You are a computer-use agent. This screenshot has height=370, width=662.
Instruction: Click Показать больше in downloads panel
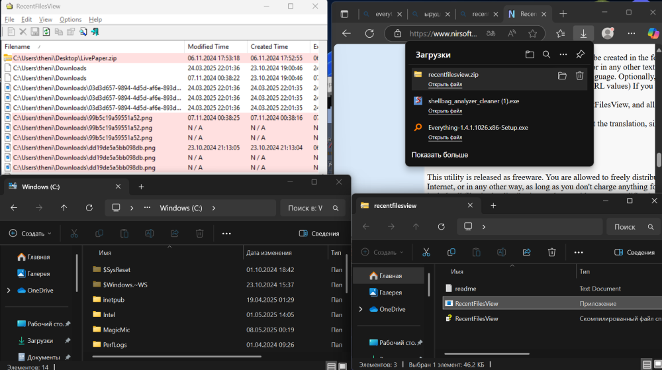pos(440,155)
